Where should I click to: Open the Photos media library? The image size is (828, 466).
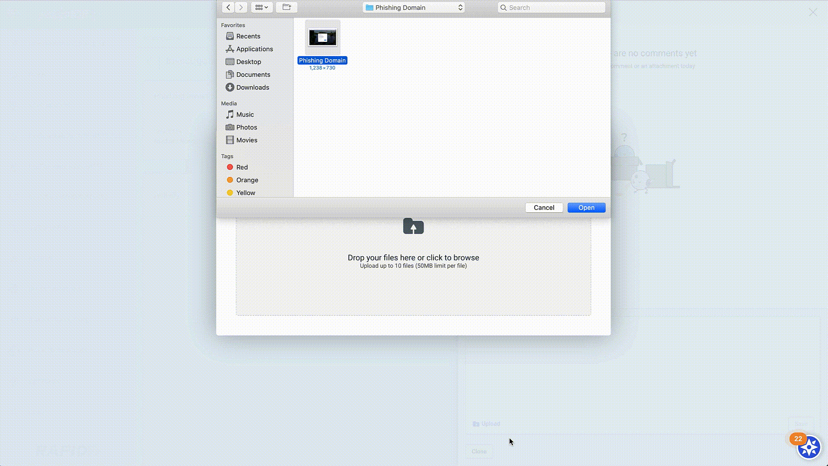coord(246,127)
